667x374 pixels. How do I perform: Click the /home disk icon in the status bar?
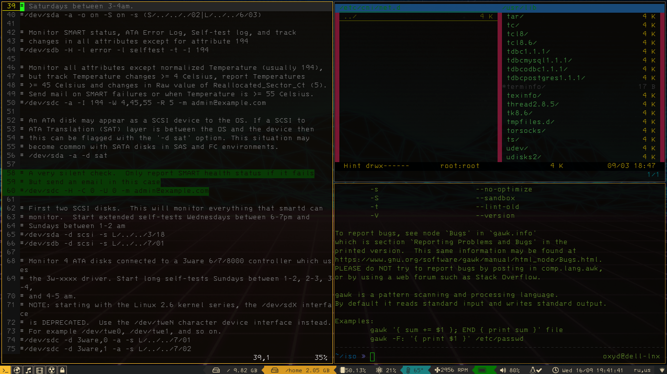275,370
